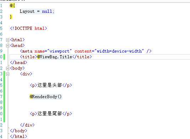Collapse the <body> code block

[x=7, y=68]
